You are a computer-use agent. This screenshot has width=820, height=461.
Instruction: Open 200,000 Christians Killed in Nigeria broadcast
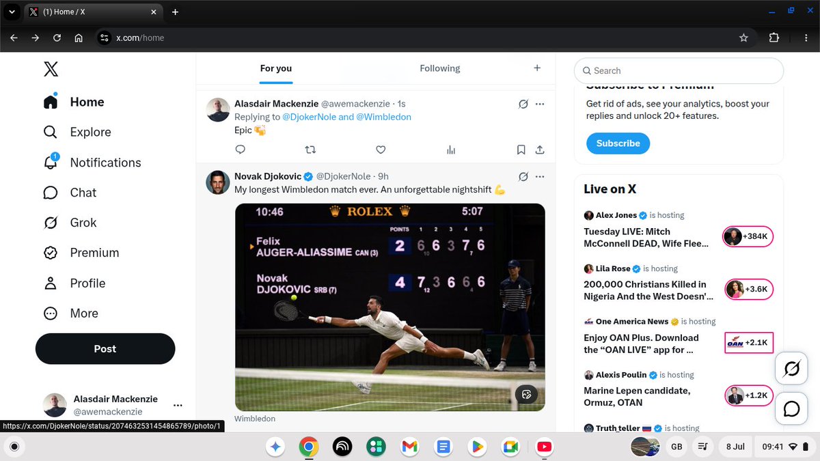pos(648,290)
